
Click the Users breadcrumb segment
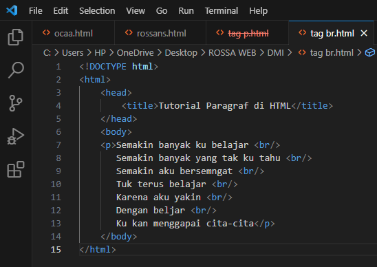tap(73, 53)
